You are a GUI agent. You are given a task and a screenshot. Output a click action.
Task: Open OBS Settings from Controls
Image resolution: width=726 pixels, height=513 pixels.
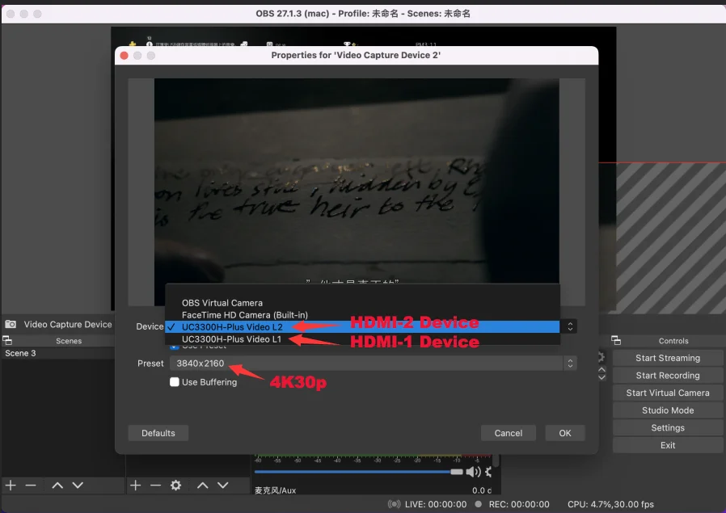668,428
